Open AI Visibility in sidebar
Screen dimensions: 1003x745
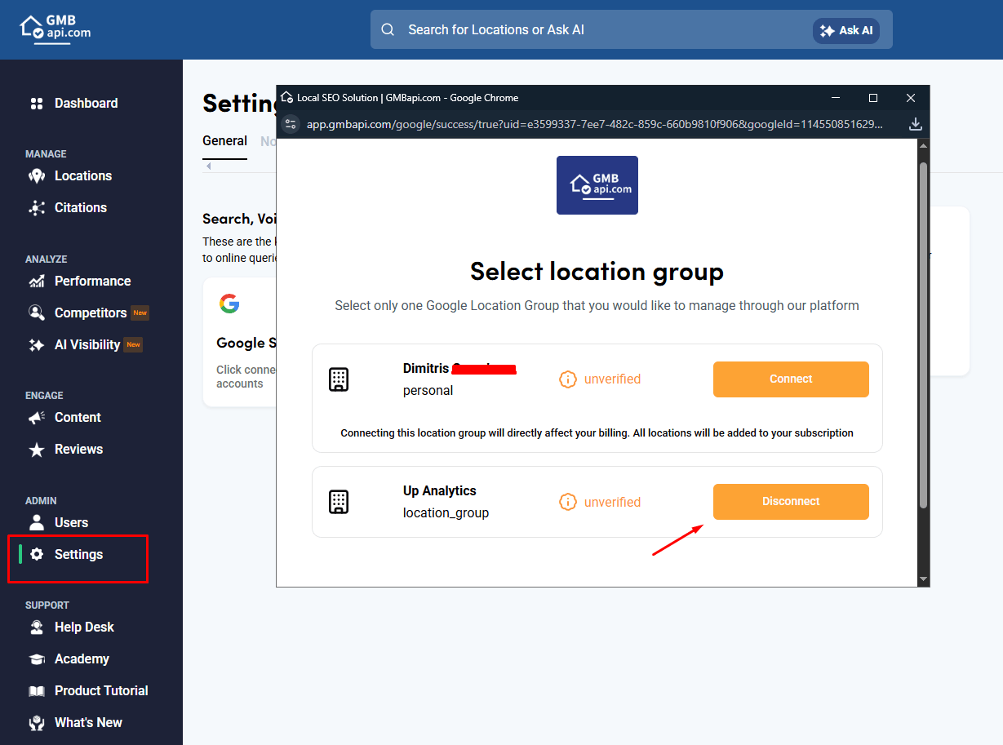87,345
